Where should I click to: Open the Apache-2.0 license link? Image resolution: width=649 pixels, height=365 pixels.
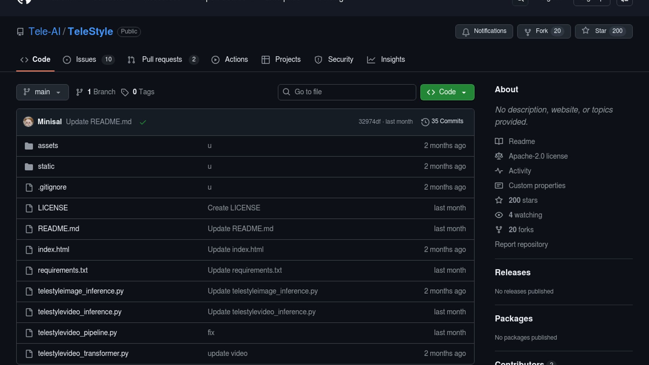(538, 156)
